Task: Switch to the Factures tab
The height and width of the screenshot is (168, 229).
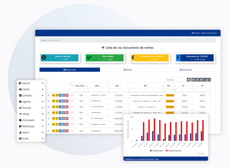Action: point(128,70)
